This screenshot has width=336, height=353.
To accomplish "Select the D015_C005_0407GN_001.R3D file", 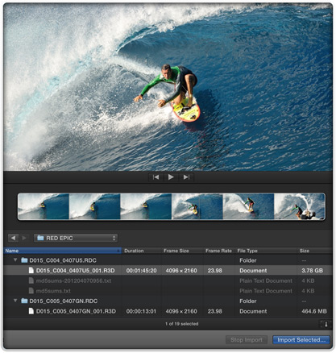I will [x=168, y=311].
